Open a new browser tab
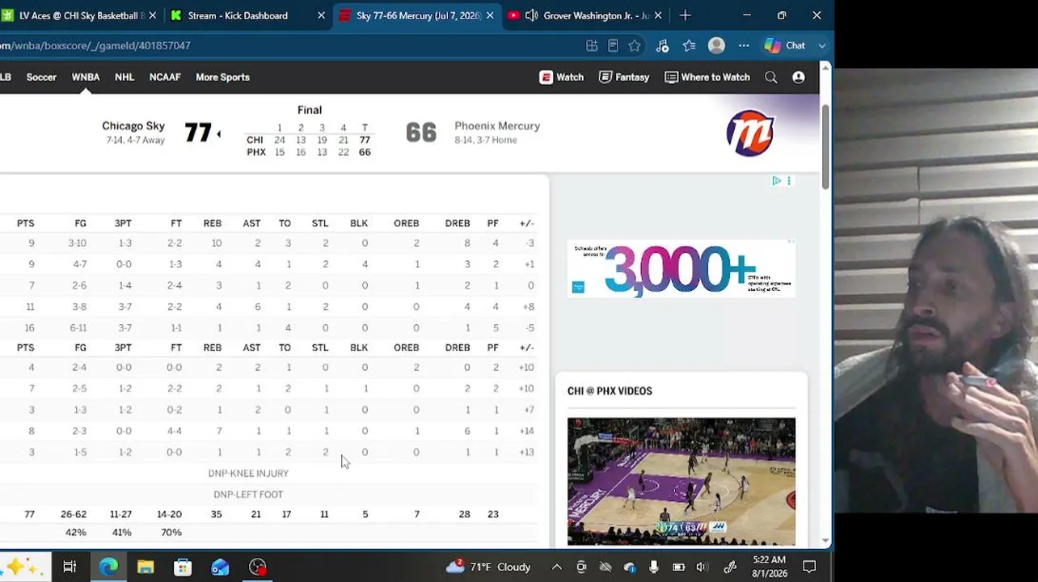Viewport: 1038px width, 582px height. click(x=685, y=15)
